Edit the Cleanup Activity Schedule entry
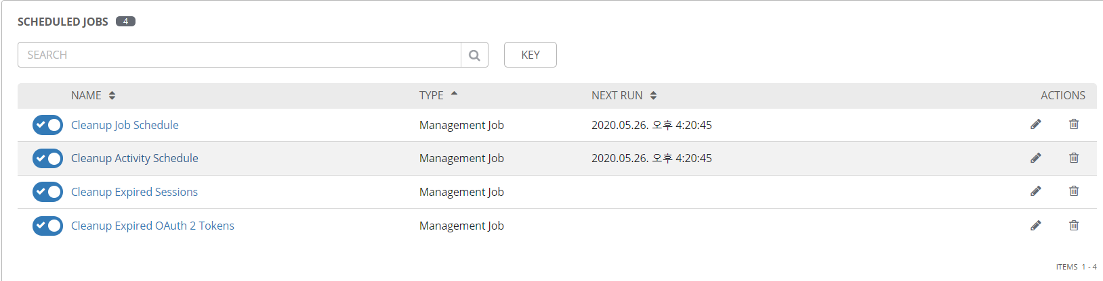 [1035, 157]
